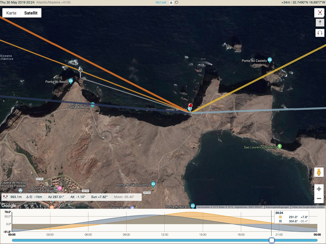Click the orange sun swatch in the 20:24 tooltip
This screenshot has width=326, height=244.
click(x=280, y=217)
